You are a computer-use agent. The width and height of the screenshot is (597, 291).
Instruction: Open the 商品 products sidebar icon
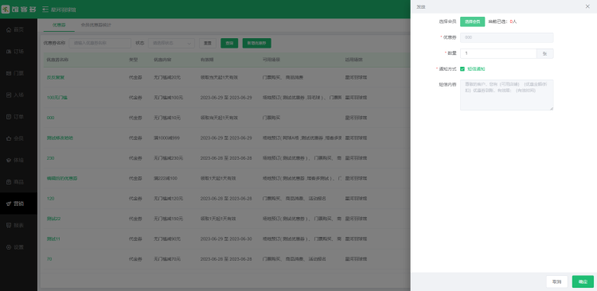click(9, 182)
